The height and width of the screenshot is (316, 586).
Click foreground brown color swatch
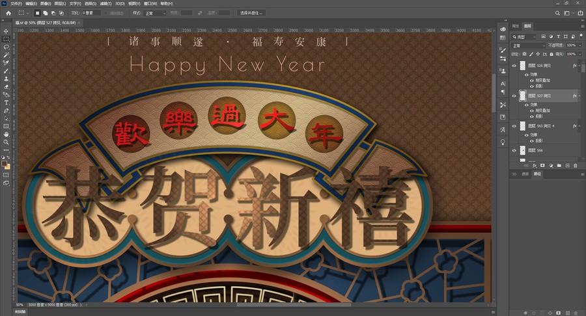(4, 163)
